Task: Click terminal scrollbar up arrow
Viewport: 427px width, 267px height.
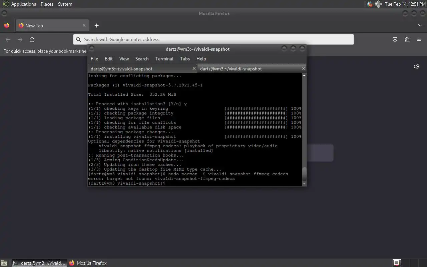Action: tap(304, 75)
